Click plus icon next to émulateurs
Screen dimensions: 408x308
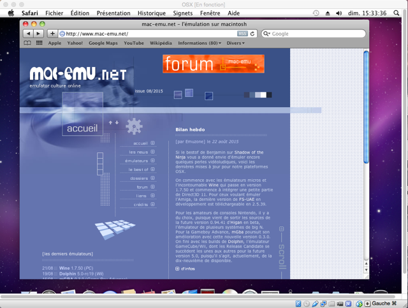(x=153, y=161)
